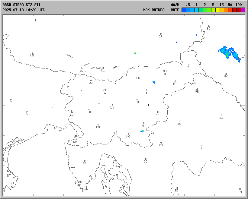Select the CE city marker
Image resolution: width=248 pixels, height=199 pixels.
click(x=147, y=93)
